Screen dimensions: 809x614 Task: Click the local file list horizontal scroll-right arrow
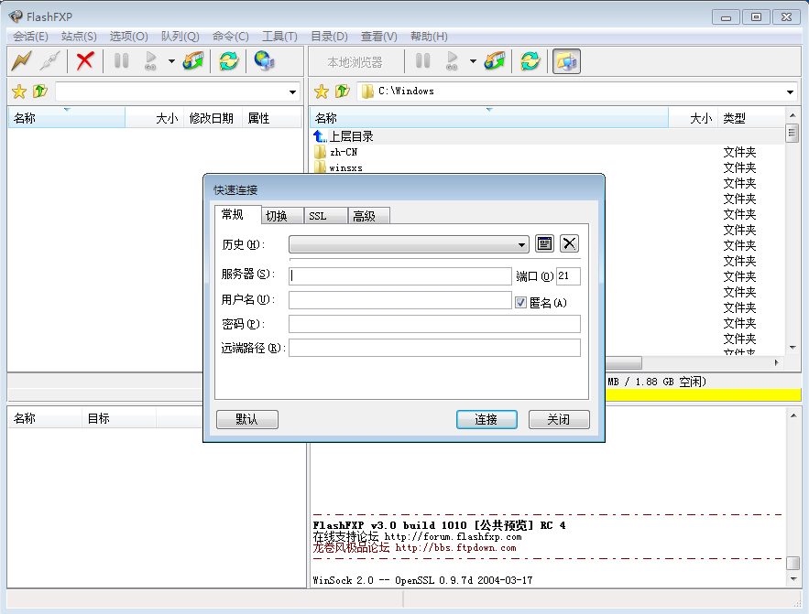pyautogui.click(x=777, y=362)
